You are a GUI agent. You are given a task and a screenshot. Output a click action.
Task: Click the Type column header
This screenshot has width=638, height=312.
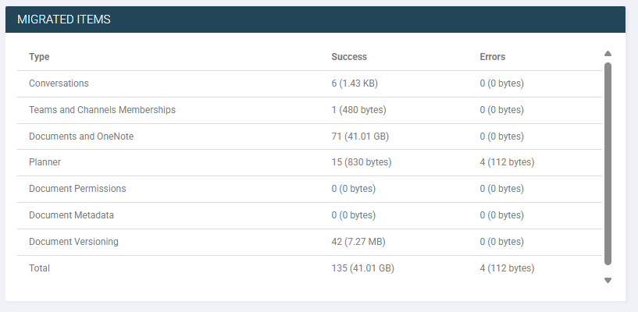pos(39,57)
